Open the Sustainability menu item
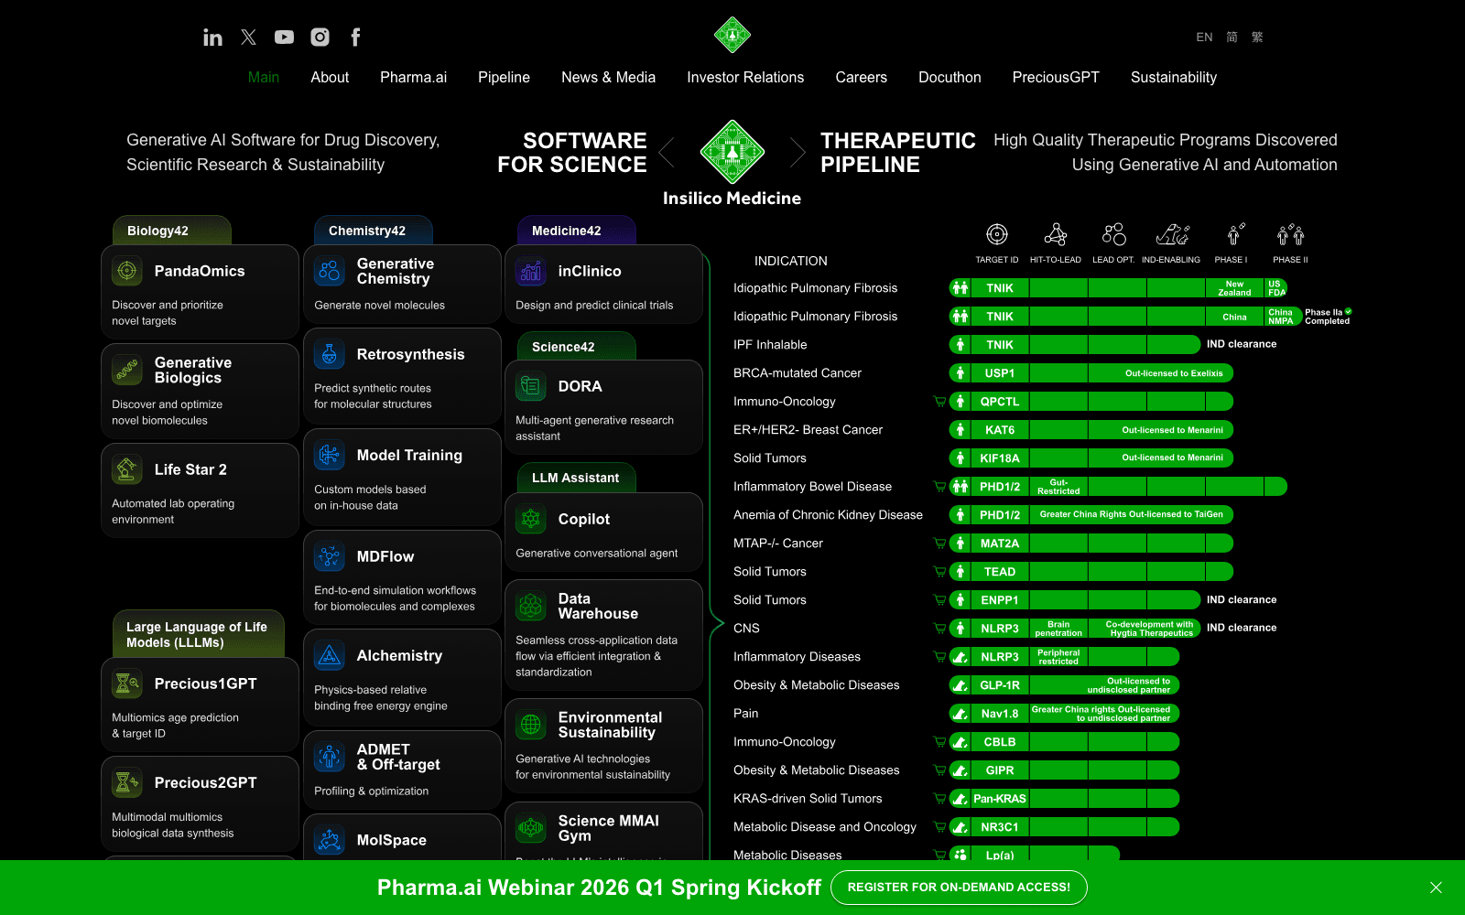 click(1174, 78)
